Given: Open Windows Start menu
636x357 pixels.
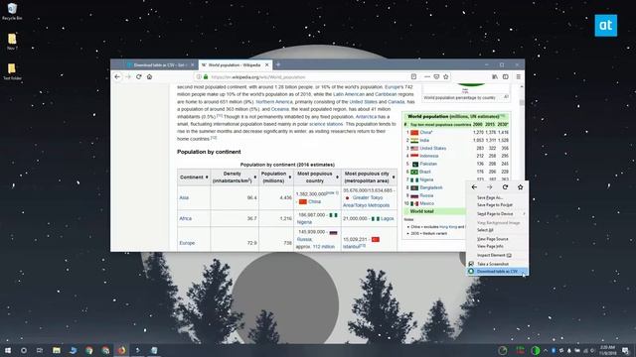Looking at the screenshot, I should pyautogui.click(x=8, y=350).
